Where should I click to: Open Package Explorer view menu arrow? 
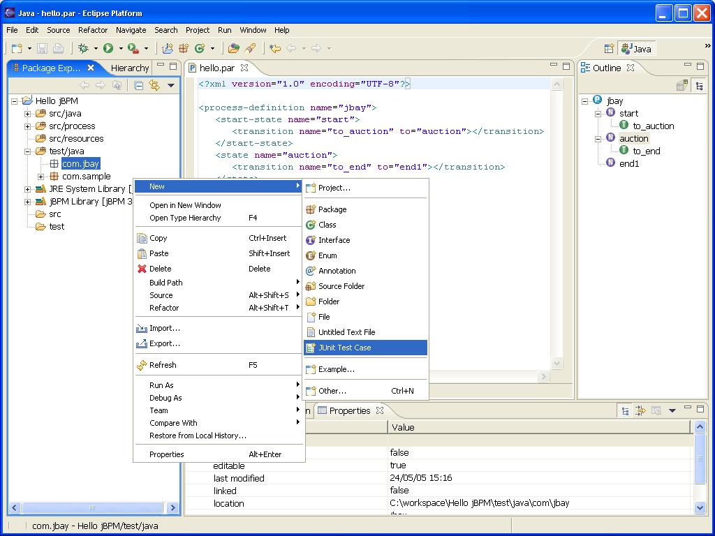coord(171,85)
